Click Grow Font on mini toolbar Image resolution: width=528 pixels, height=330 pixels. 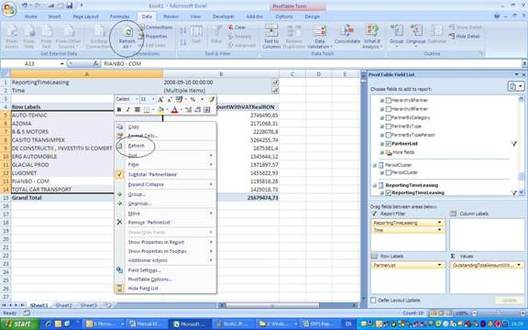[160, 99]
